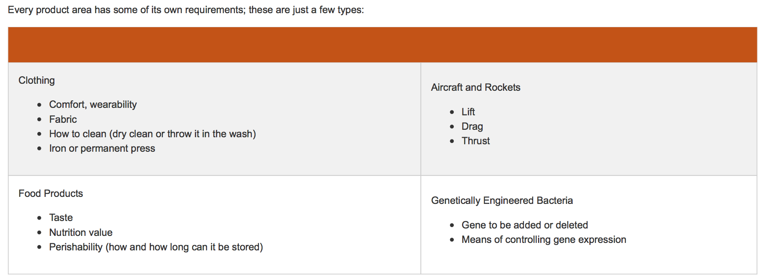760x278 pixels.
Task: Click the 'Genetically Engineered Bacteria' heading
Action: (x=502, y=200)
